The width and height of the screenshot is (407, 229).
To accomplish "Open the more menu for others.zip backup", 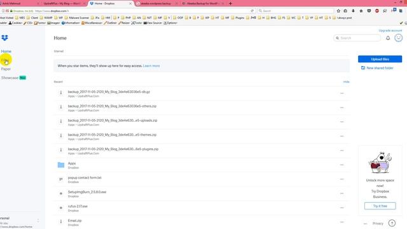I will (x=342, y=108).
